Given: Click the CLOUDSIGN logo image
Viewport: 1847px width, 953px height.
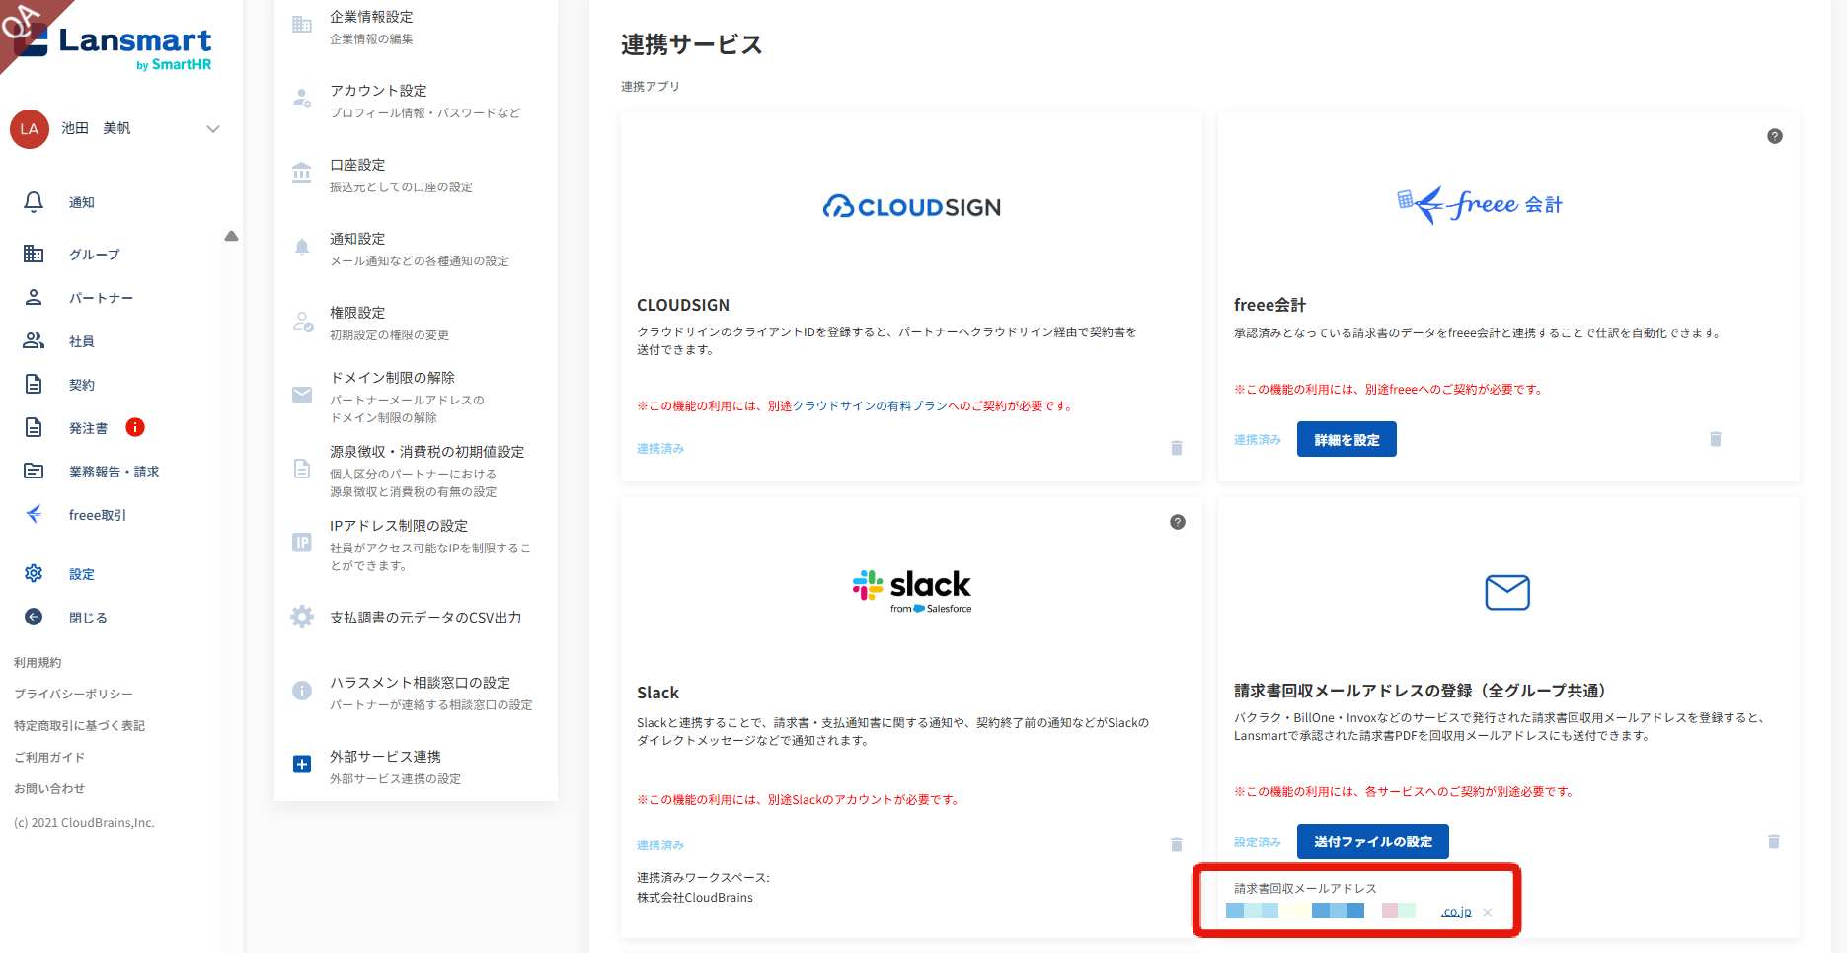Looking at the screenshot, I should 911,206.
